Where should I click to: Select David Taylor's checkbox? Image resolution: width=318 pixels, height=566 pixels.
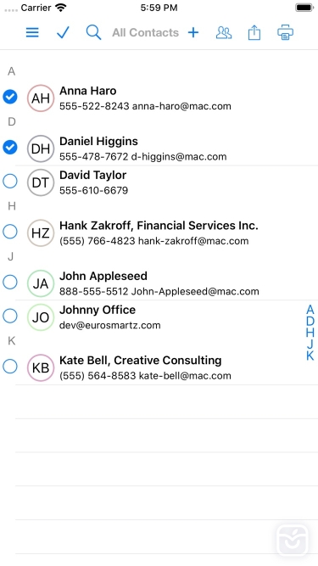tap(10, 182)
